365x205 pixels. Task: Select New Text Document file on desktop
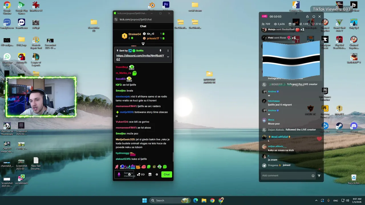36,164
